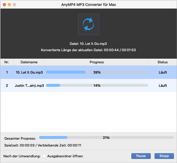Click row number 2 cell
The width and height of the screenshot is (177, 163).
7,85
